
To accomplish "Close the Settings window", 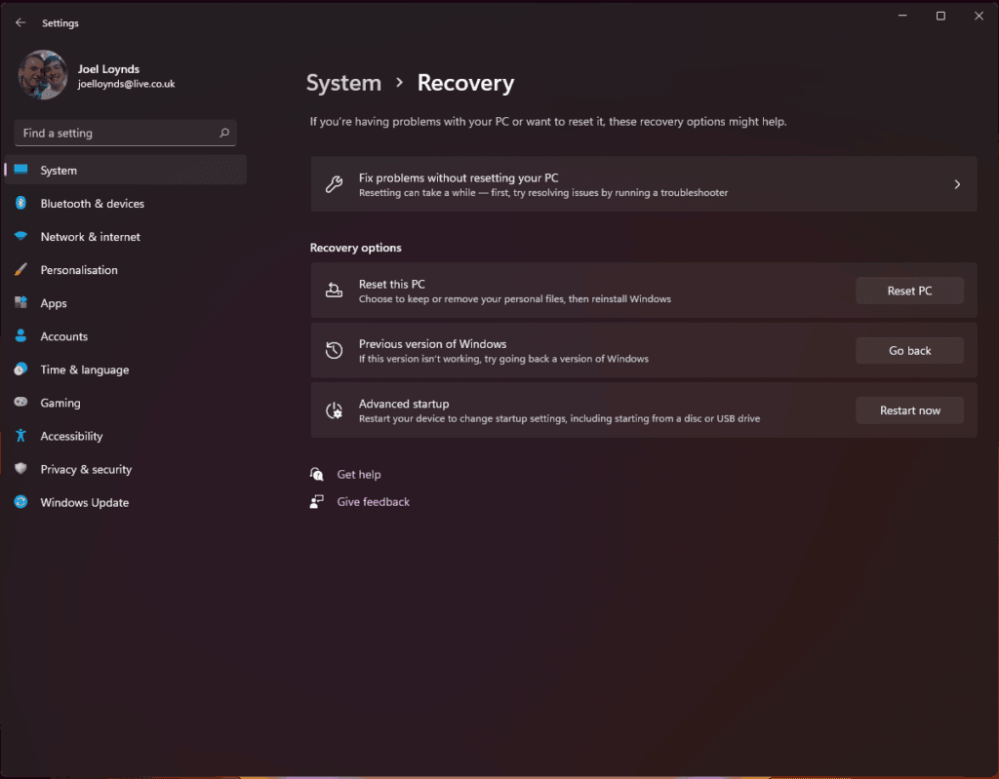I will click(x=979, y=16).
